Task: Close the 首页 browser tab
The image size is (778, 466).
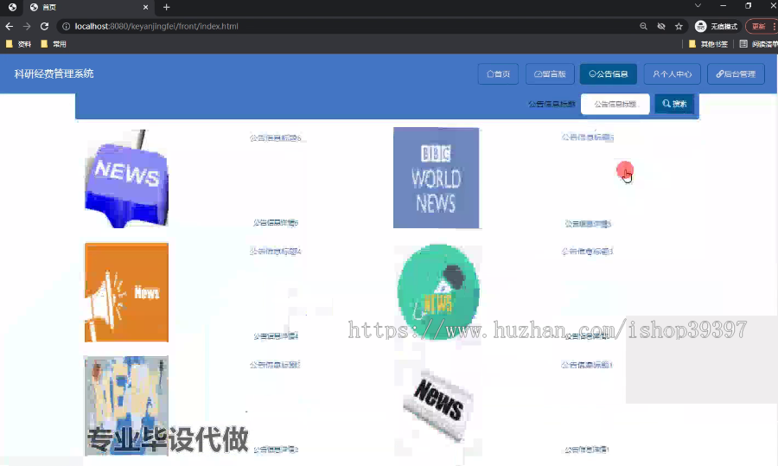Action: coord(145,7)
